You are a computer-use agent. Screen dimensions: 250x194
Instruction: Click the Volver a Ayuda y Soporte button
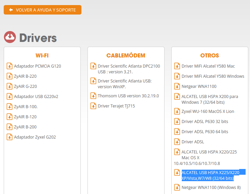click(x=43, y=10)
